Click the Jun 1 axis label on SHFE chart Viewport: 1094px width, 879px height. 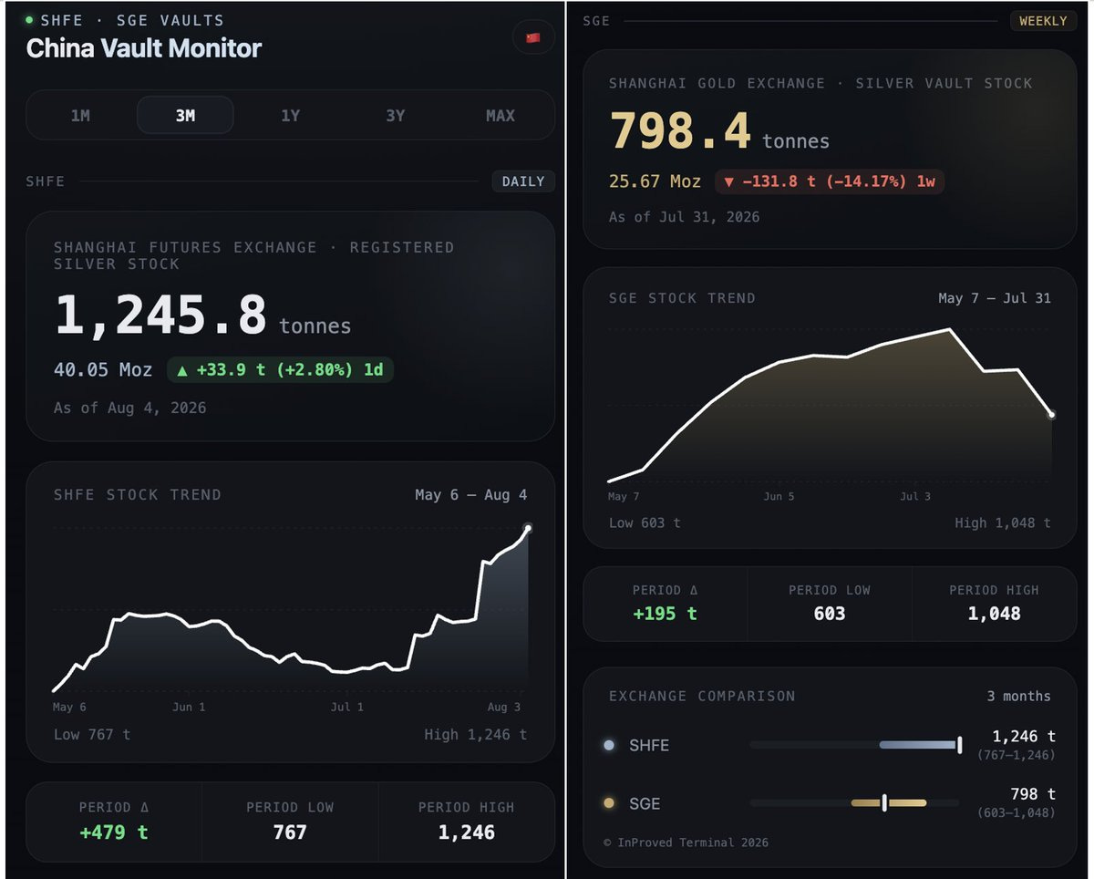(189, 708)
